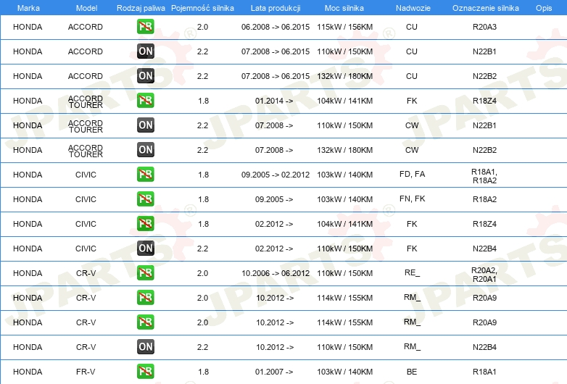Click body code FN, FK

click(413, 199)
